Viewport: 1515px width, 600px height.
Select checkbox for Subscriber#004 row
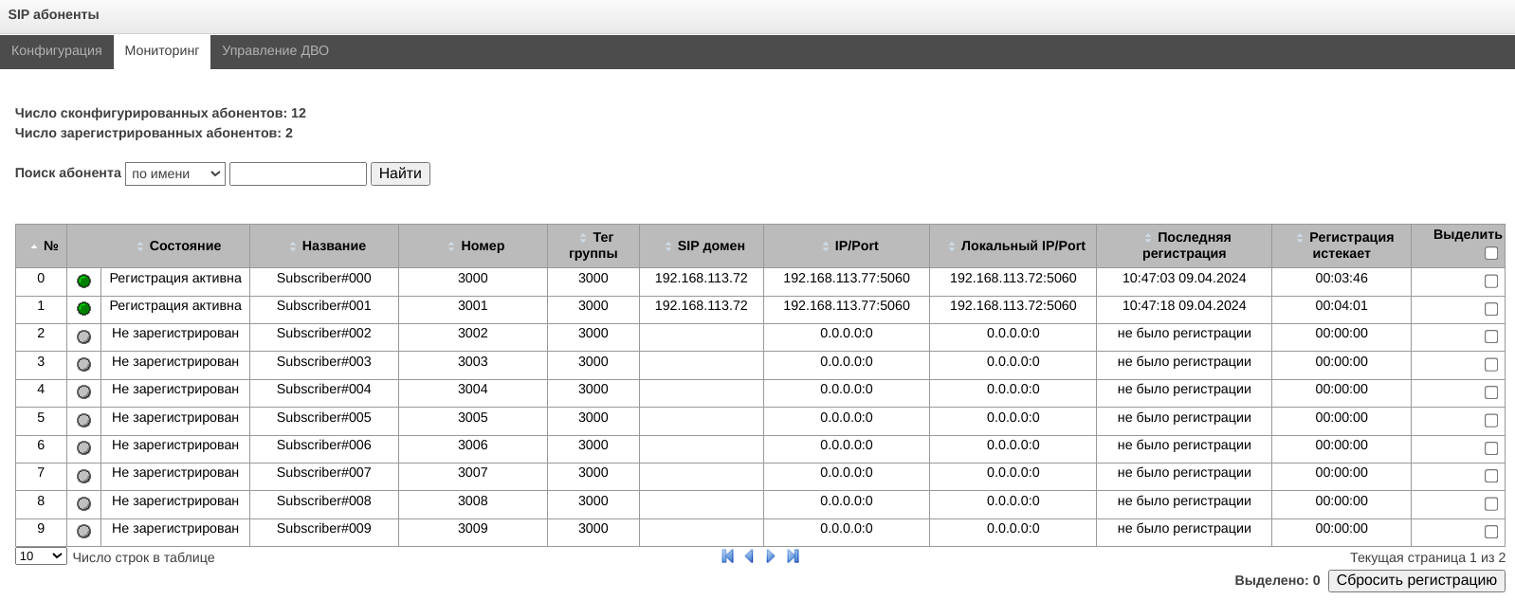click(x=1491, y=392)
